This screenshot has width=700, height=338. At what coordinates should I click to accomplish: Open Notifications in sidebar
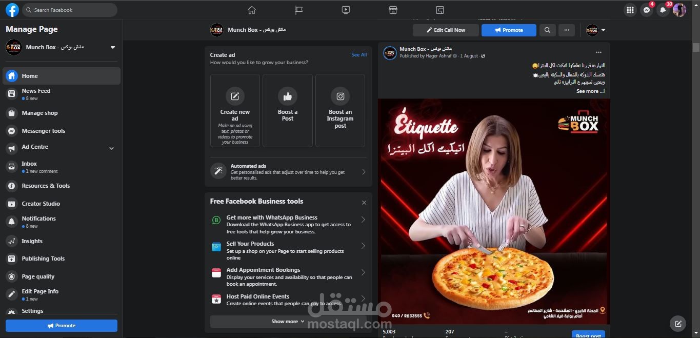[x=62, y=222]
